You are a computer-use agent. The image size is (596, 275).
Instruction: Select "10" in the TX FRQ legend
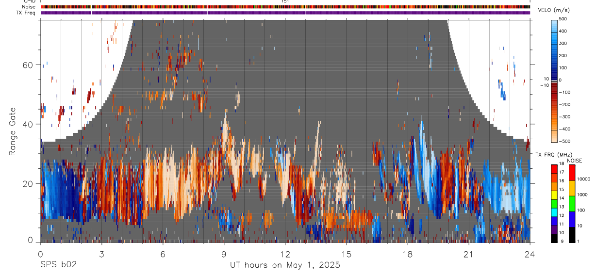point(562,233)
